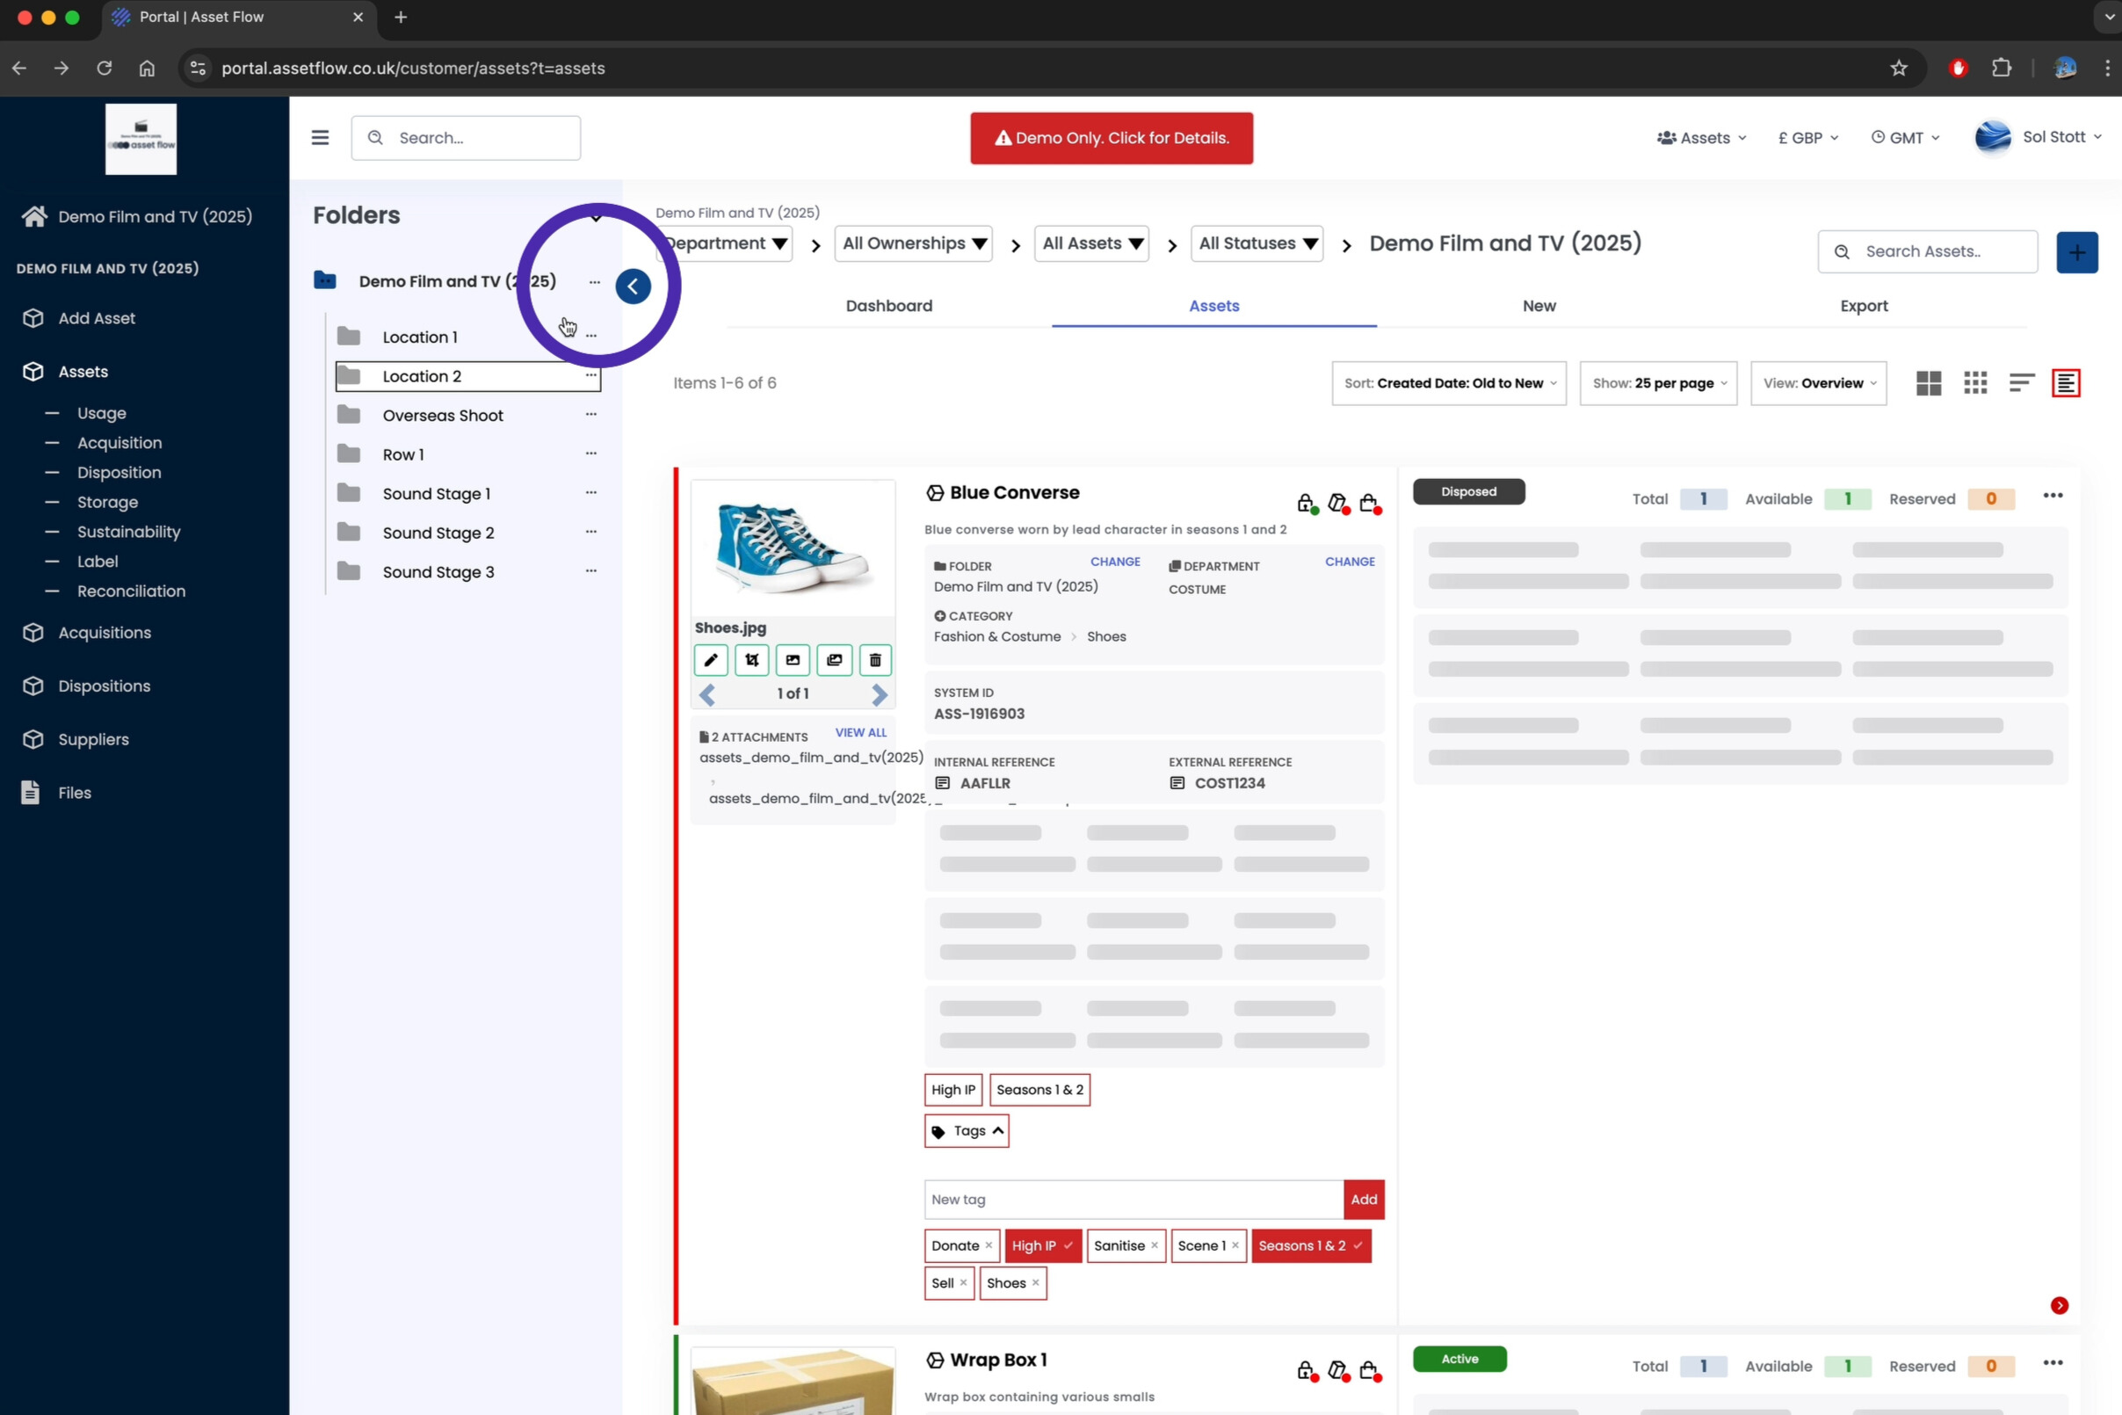Click VIEW ALL attachments link
Viewport: 2122px width, 1415px height.
pyautogui.click(x=861, y=733)
